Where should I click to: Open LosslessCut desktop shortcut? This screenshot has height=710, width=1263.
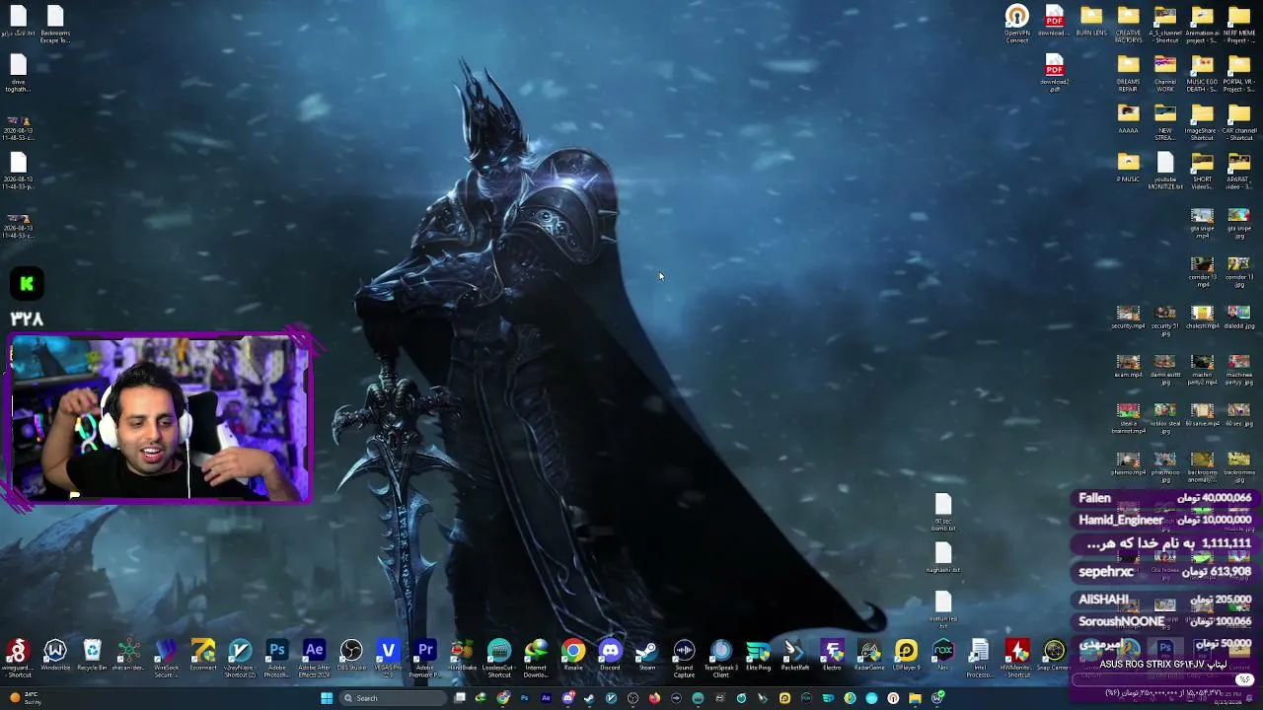coord(499,658)
